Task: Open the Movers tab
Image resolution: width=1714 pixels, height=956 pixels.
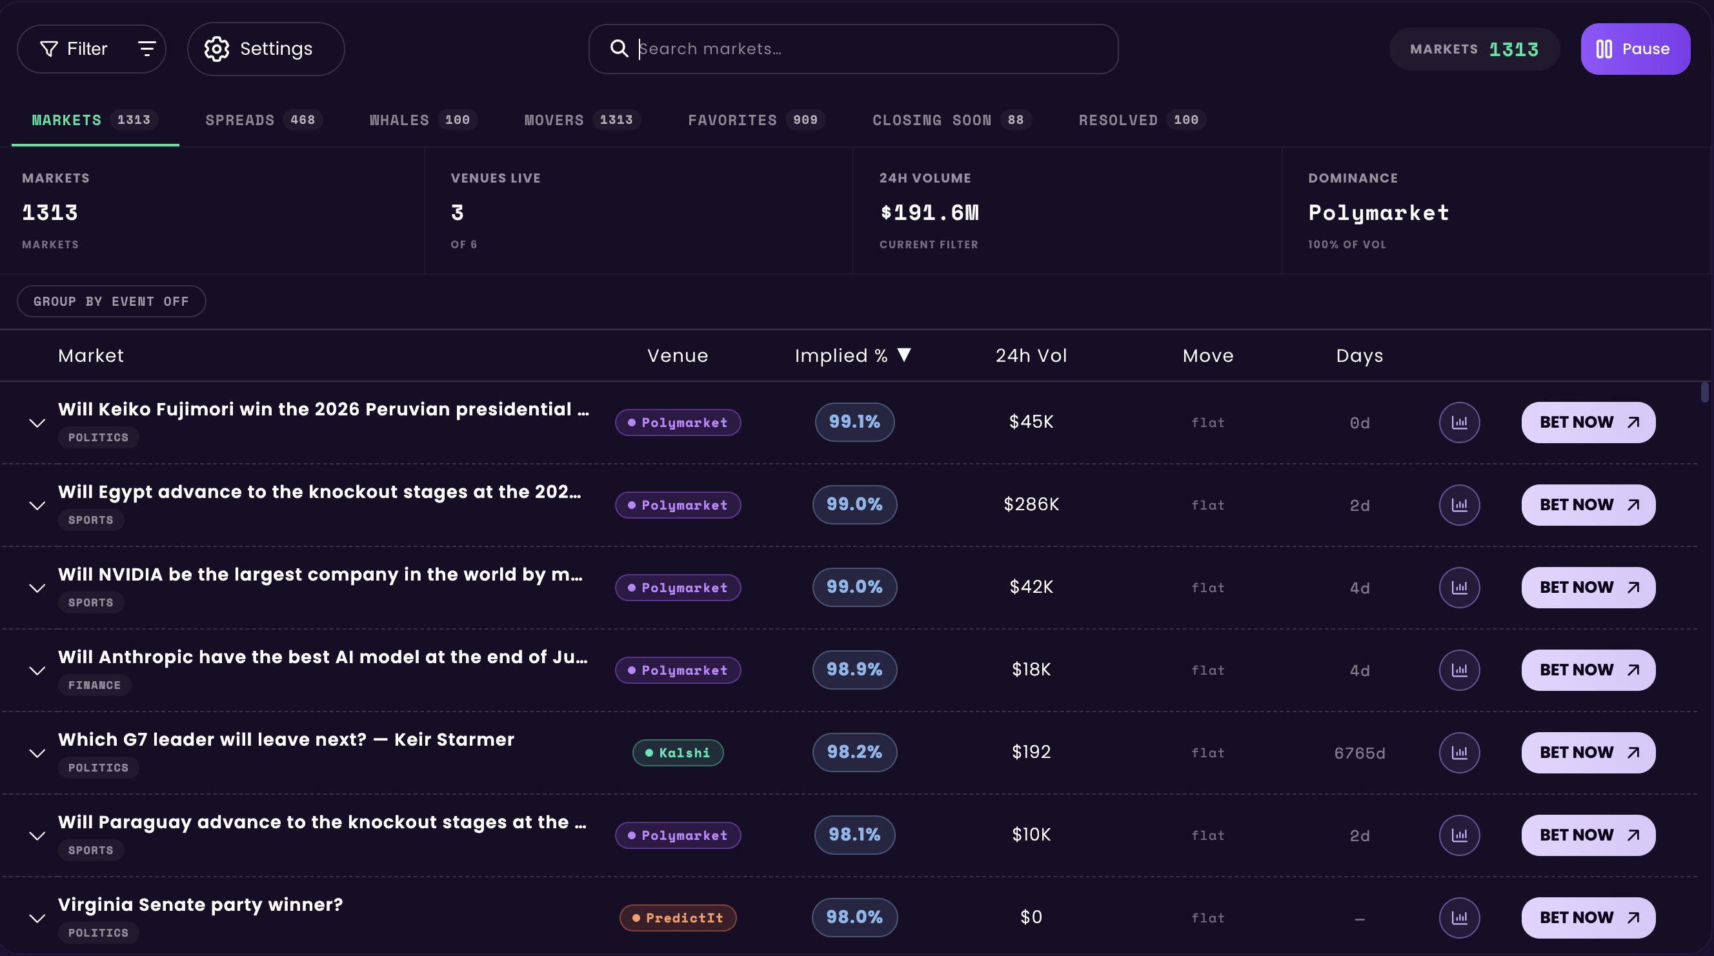Action: 582,120
